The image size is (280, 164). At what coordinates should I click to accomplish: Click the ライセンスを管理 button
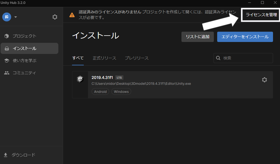(x=261, y=15)
